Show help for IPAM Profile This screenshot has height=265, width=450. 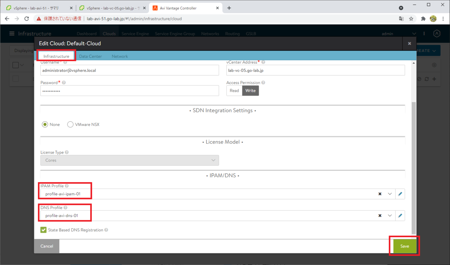(67, 186)
